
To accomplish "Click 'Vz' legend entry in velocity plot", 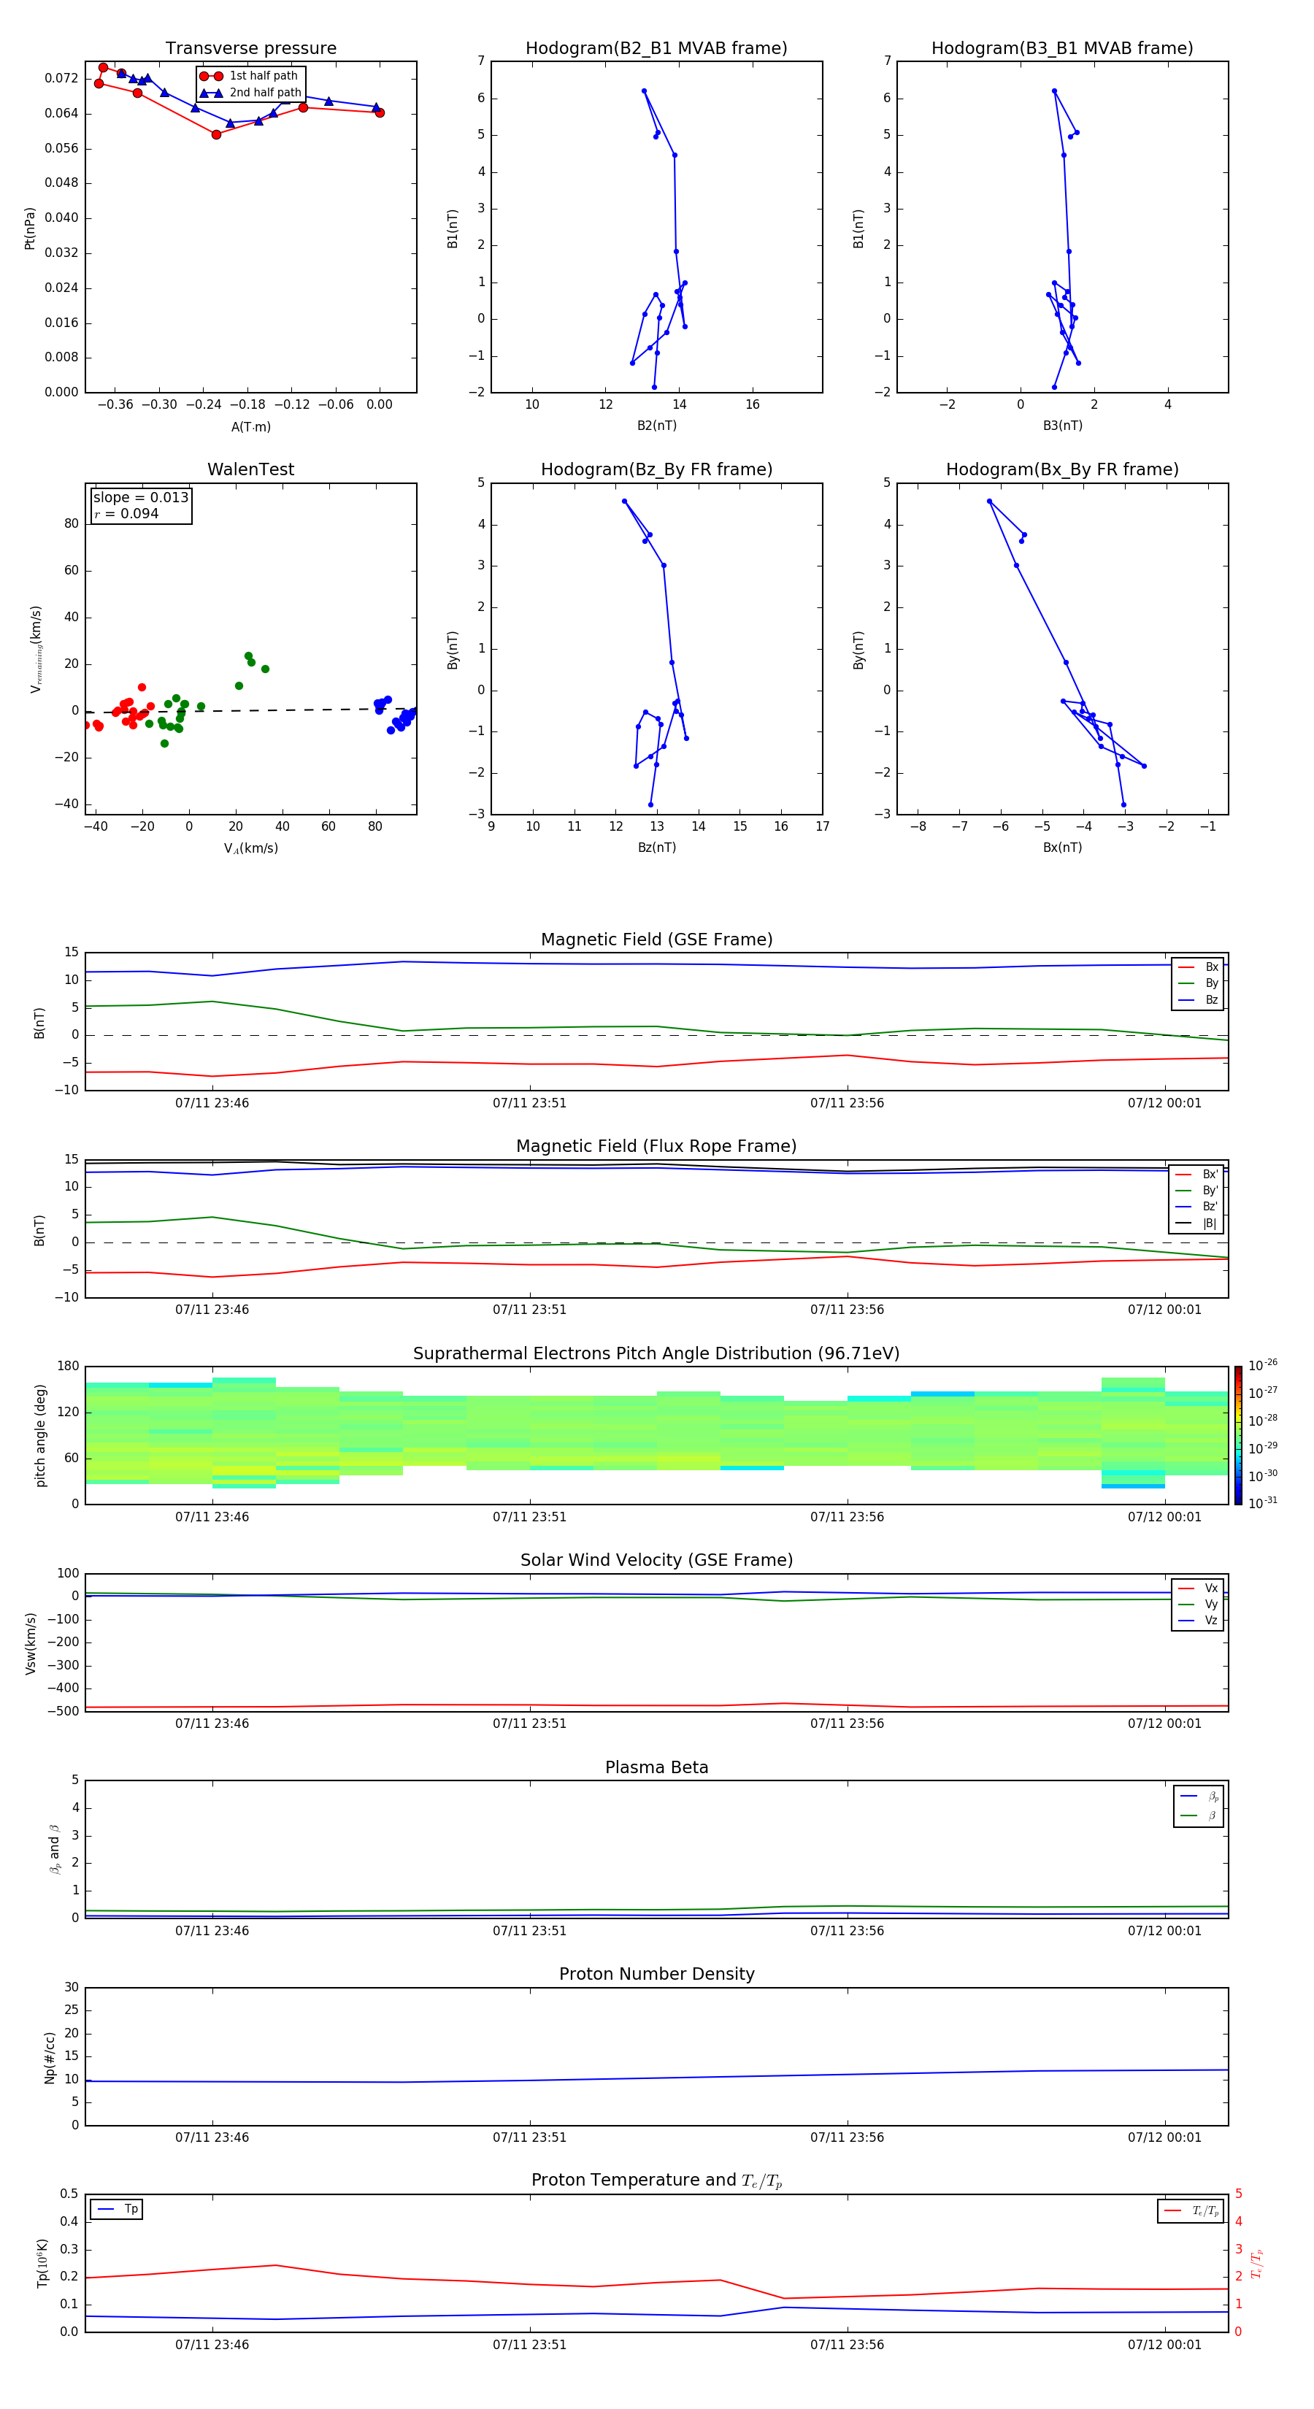I will (x=1198, y=1621).
